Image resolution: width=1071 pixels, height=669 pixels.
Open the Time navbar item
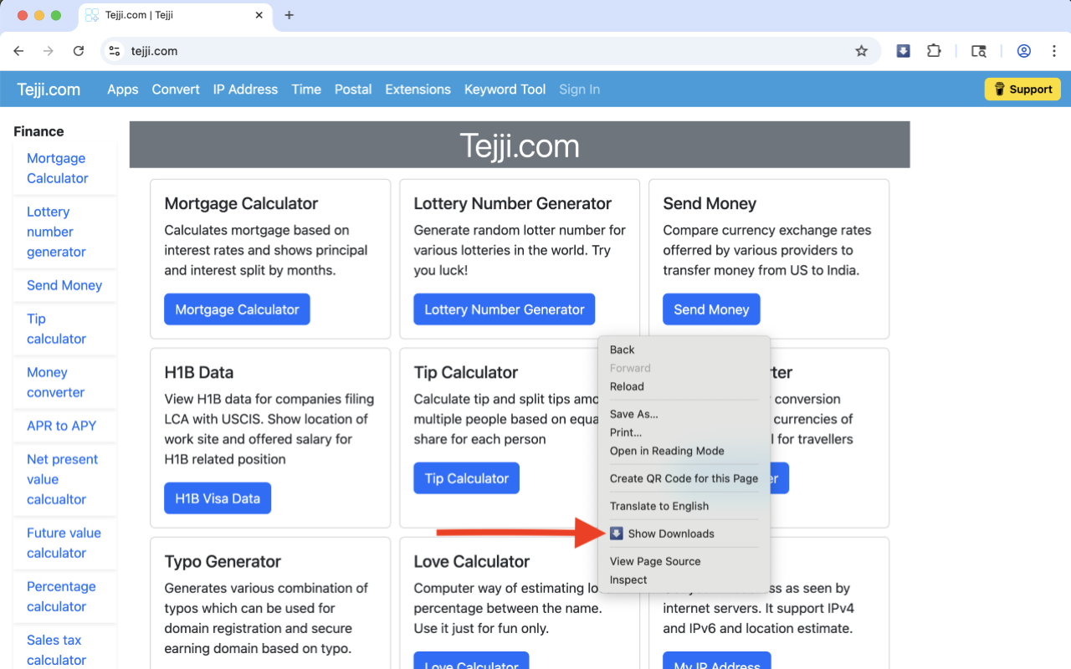pos(306,89)
